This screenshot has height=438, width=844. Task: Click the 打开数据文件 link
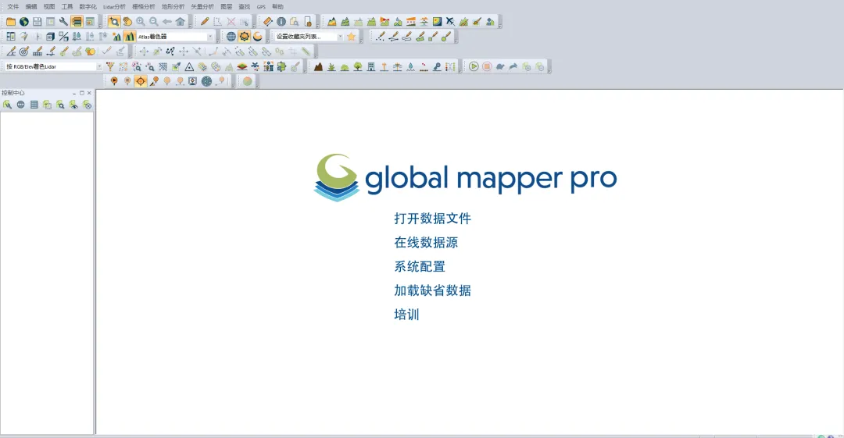click(432, 219)
